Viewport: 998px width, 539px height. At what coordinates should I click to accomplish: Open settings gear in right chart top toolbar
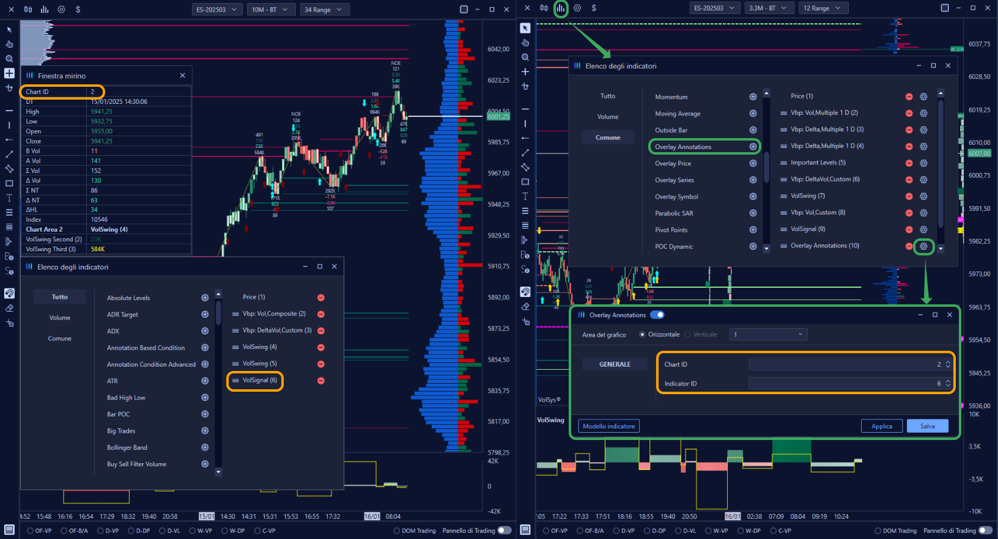click(577, 8)
